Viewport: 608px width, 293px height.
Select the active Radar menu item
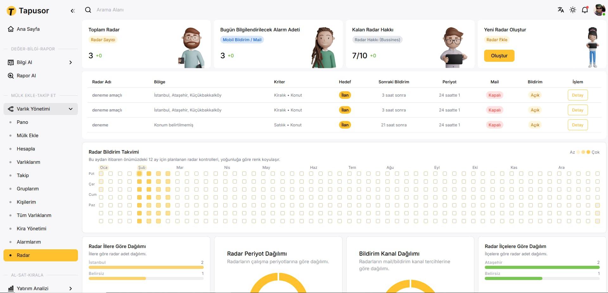tap(41, 255)
